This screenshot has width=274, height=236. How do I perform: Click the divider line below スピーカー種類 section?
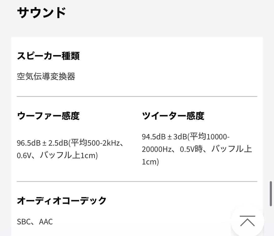click(137, 96)
